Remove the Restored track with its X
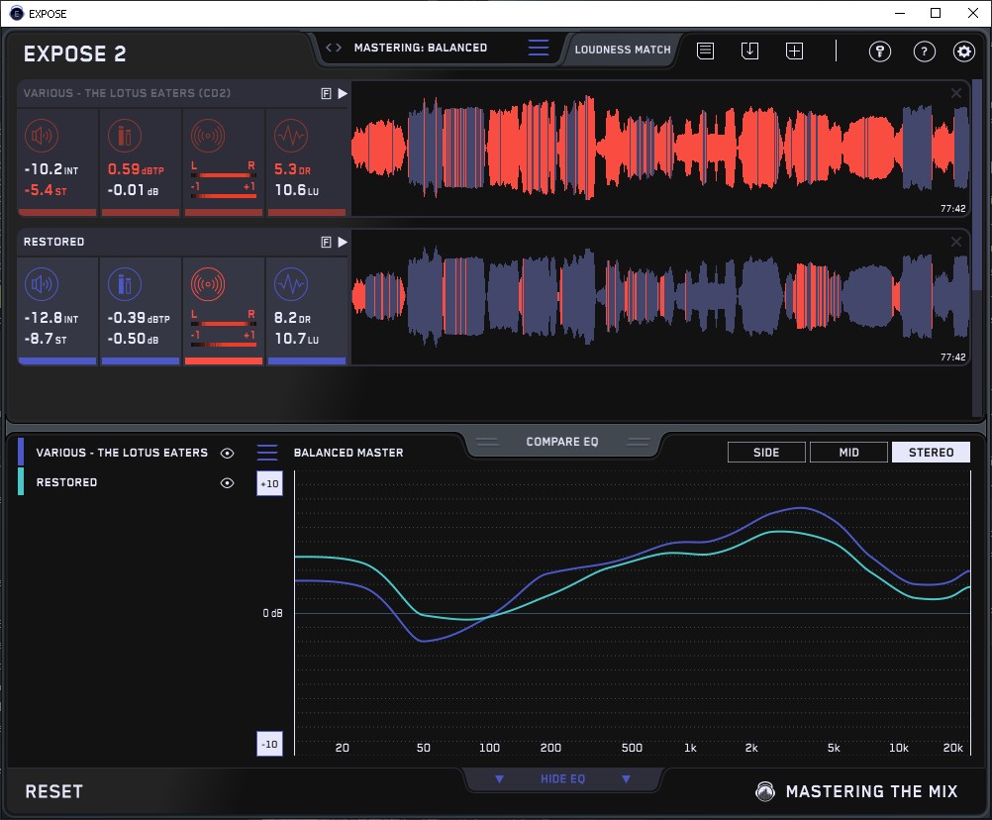Viewport: 992px width, 820px height. pyautogui.click(x=956, y=242)
